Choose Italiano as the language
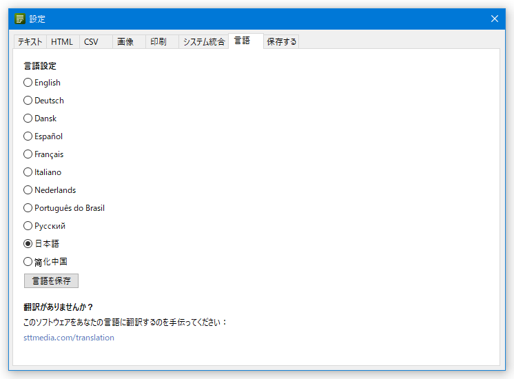The width and height of the screenshot is (514, 379). tap(42, 172)
